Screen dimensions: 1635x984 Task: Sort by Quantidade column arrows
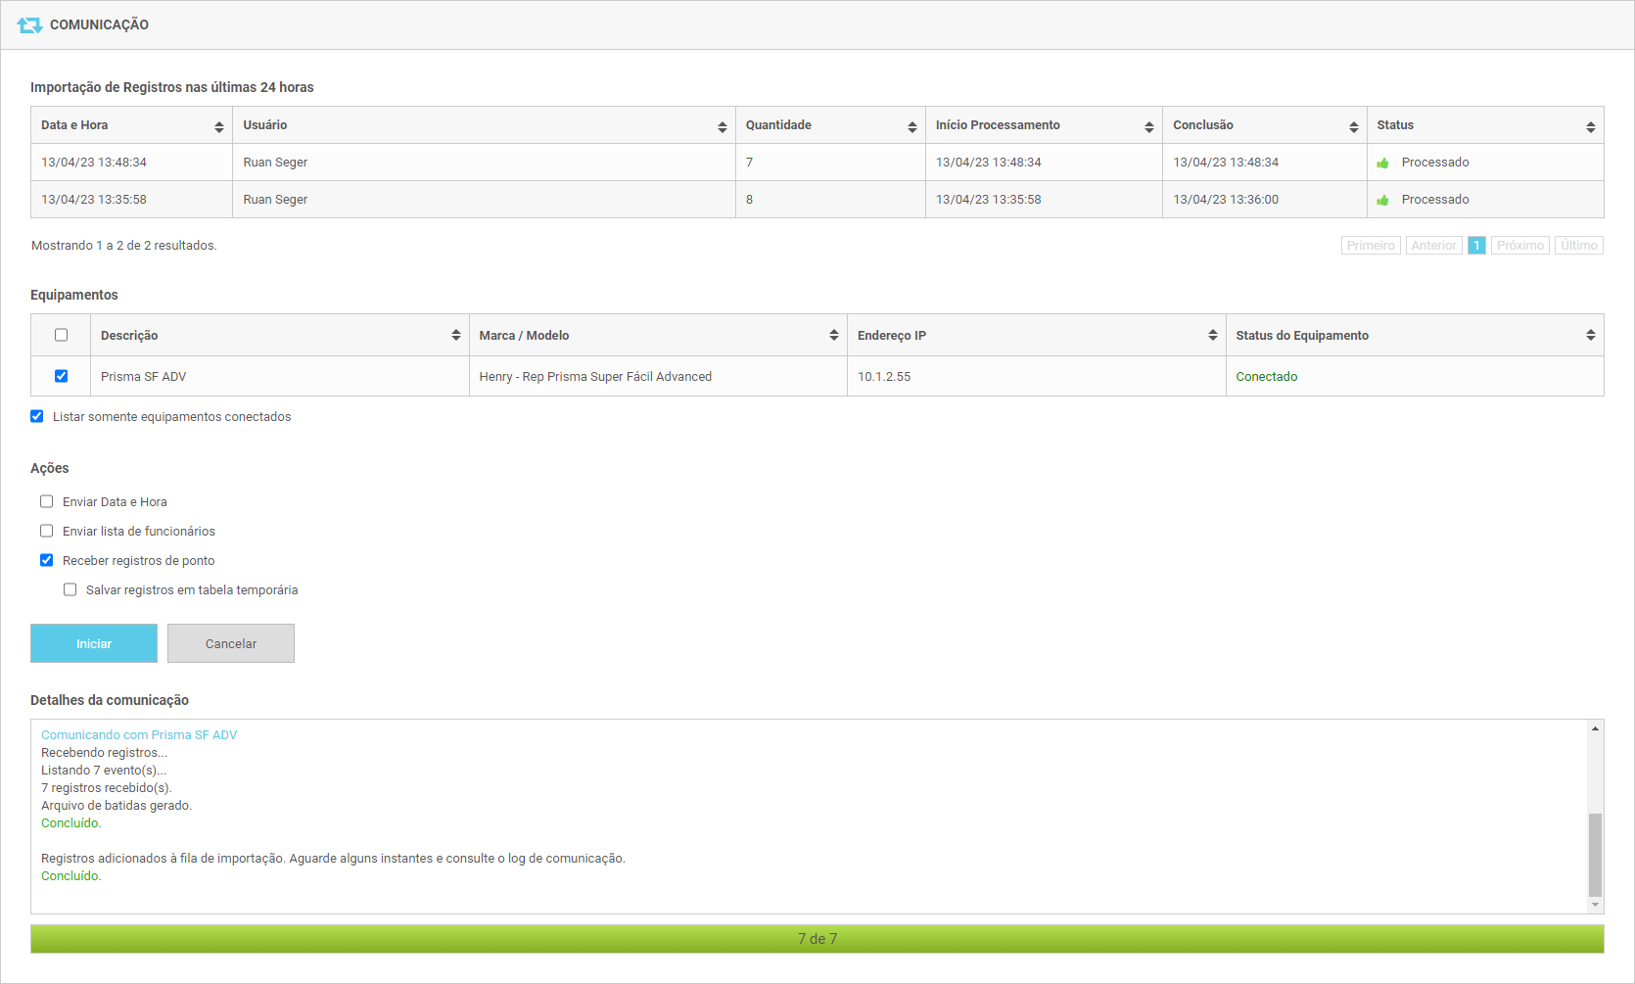pos(911,127)
